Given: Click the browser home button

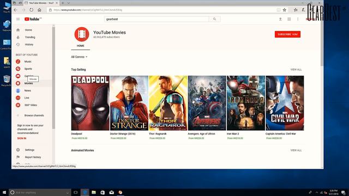Looking at the screenshot, I should [x=39, y=10].
